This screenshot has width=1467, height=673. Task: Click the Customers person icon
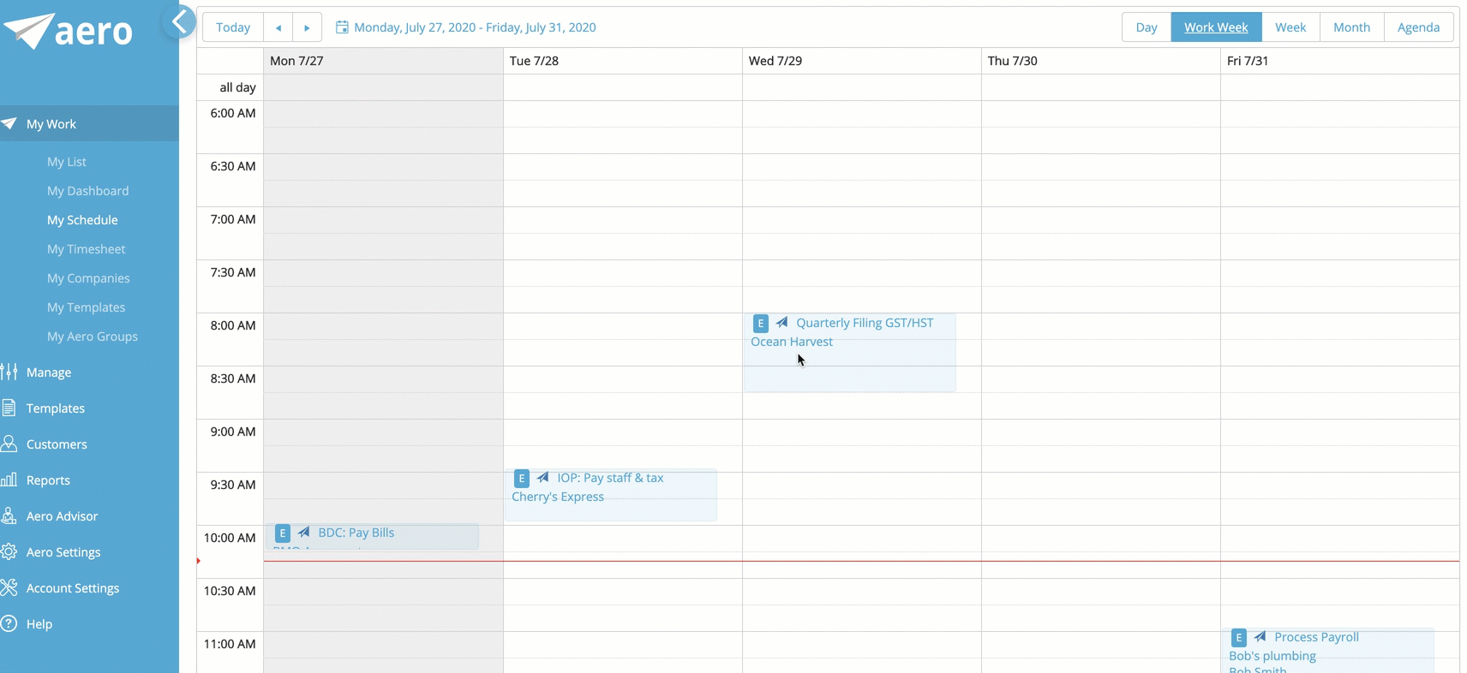pos(9,444)
